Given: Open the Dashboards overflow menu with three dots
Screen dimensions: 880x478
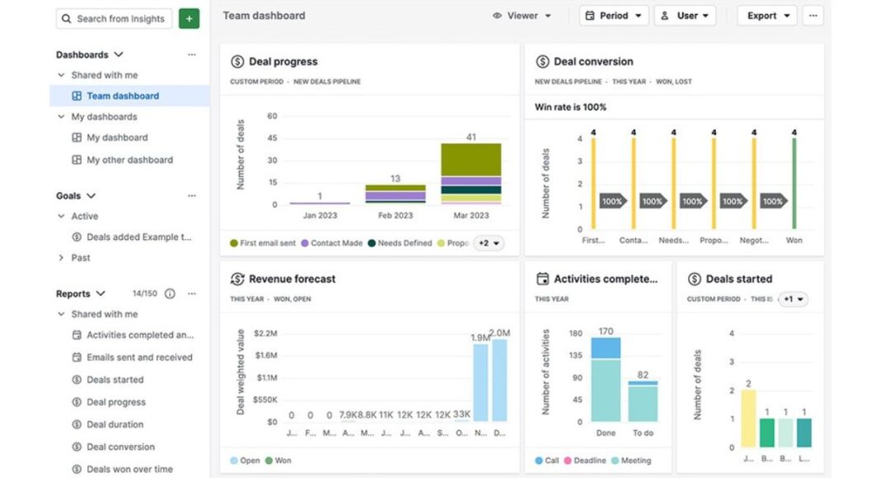Looking at the screenshot, I should pyautogui.click(x=192, y=54).
